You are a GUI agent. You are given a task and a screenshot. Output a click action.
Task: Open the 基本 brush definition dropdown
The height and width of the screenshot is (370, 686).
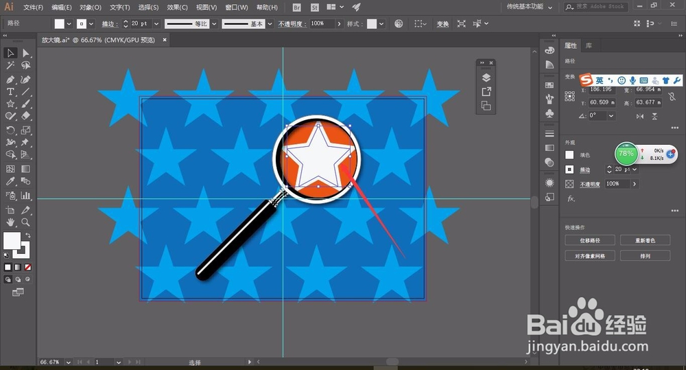coord(270,23)
